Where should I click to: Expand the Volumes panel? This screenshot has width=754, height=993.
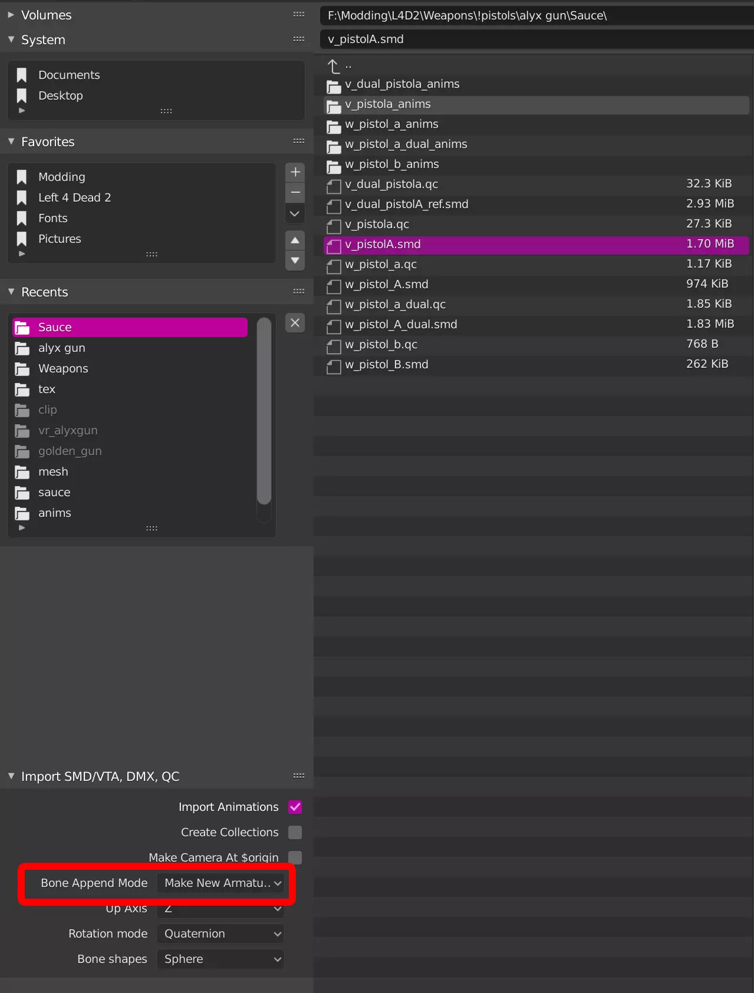click(x=11, y=15)
